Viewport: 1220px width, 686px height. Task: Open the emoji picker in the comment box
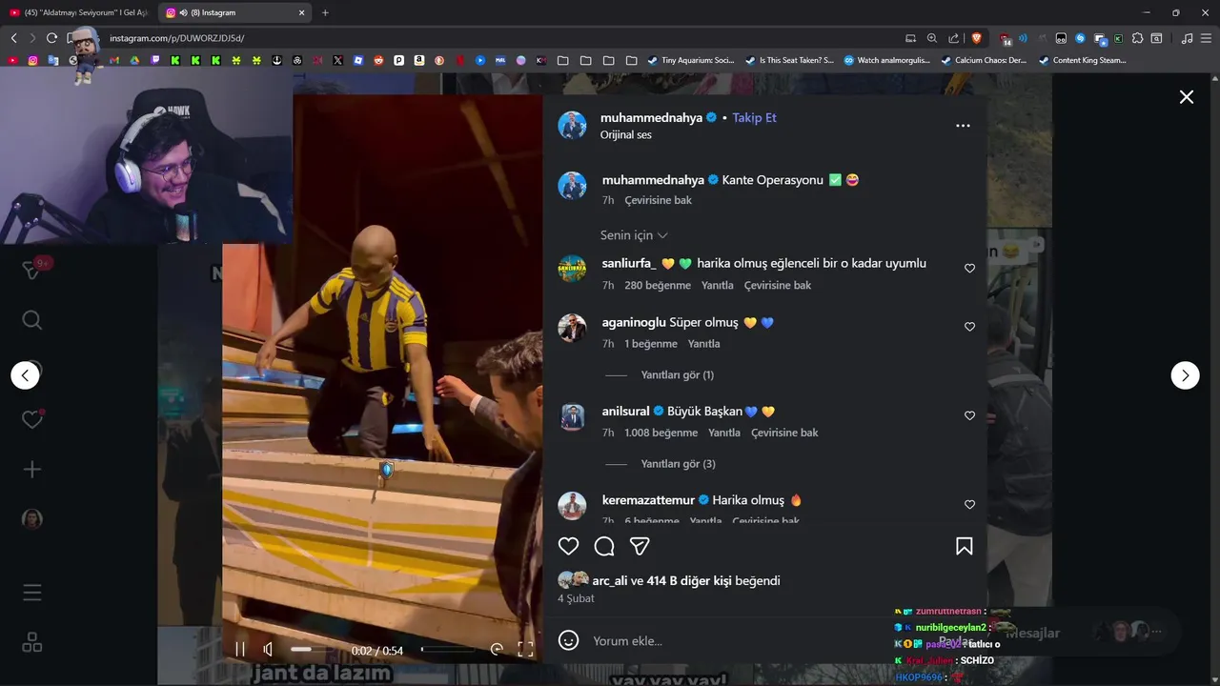[x=568, y=640]
